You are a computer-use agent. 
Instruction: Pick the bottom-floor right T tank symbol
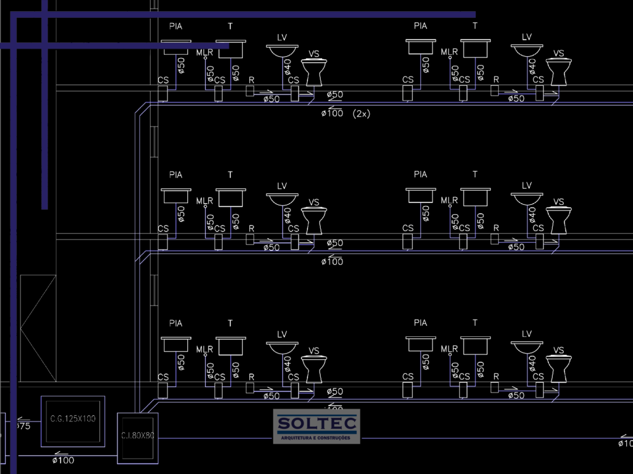tap(475, 345)
